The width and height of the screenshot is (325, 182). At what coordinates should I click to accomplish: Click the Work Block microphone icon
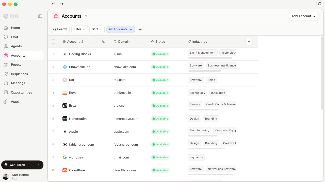[x=6, y=165]
